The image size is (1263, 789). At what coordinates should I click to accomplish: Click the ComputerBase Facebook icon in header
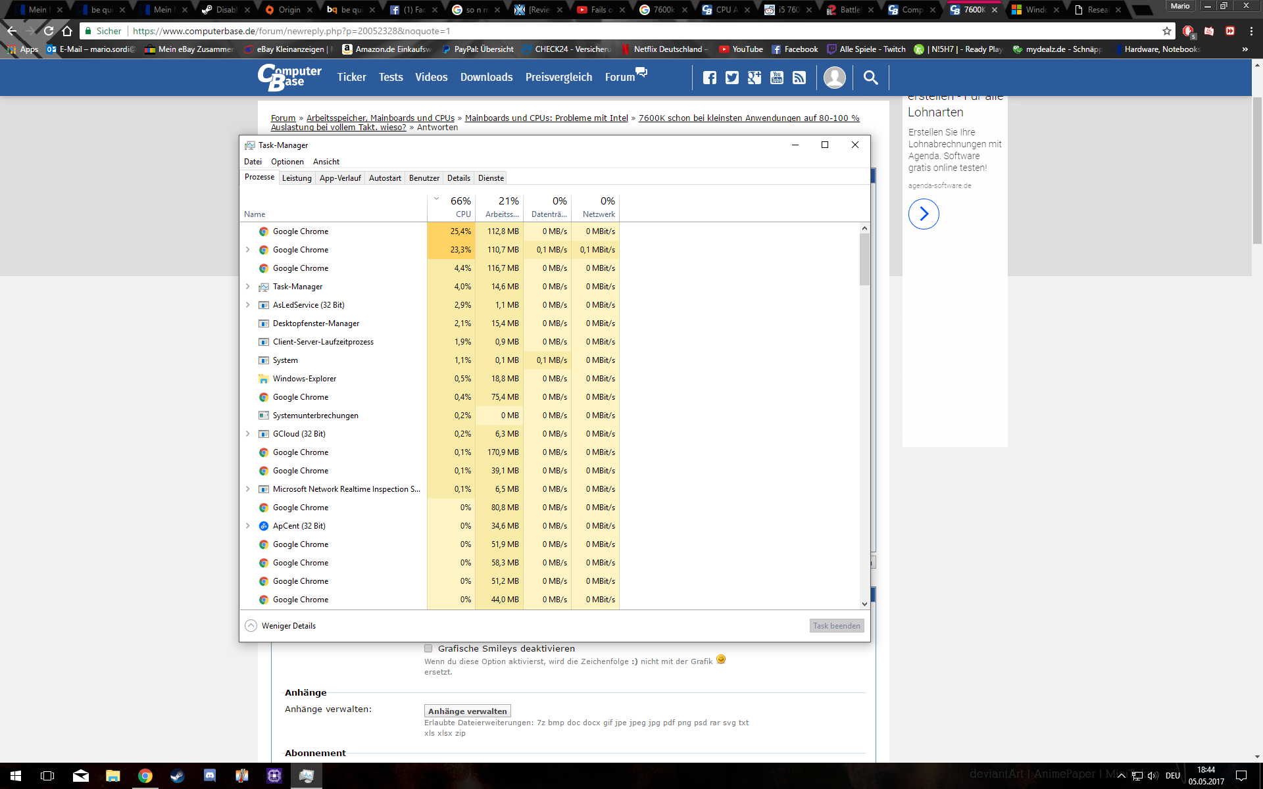pyautogui.click(x=709, y=78)
